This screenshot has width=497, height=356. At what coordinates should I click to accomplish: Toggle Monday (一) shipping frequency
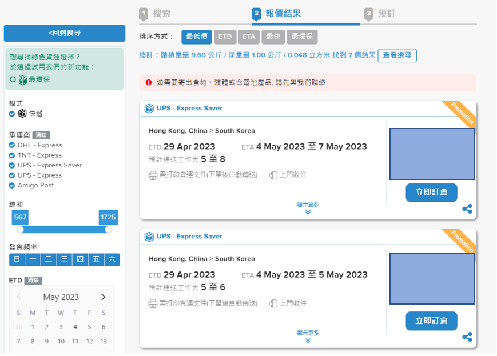tap(33, 259)
